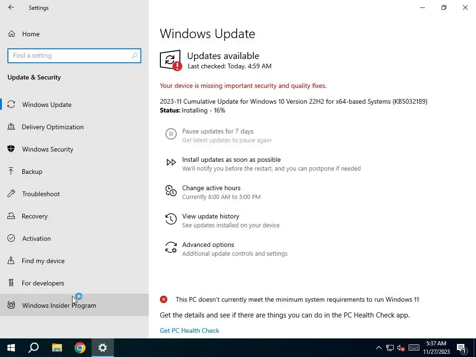Select Windows Update in sidebar
476x357 pixels.
click(74, 105)
